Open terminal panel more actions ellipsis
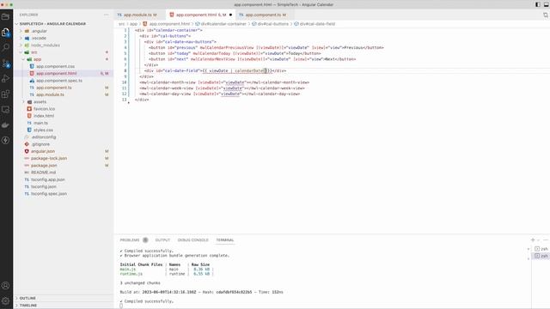This screenshot has height=309, width=550. point(546,240)
